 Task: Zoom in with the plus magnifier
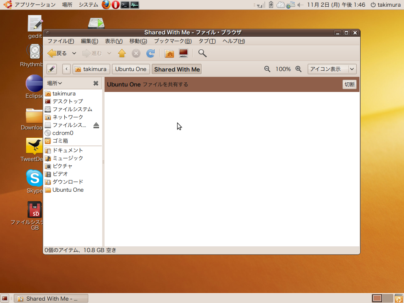click(298, 69)
